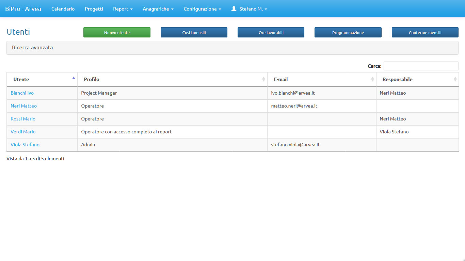Image resolution: width=465 pixels, height=261 pixels.
Task: Expand the Anagrafiche dropdown menu
Action: tap(158, 9)
